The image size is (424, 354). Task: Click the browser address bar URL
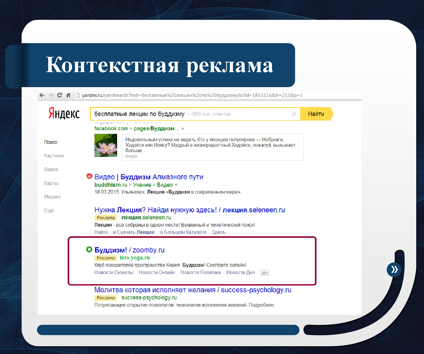192,95
